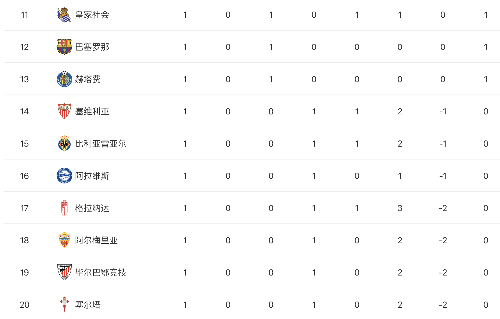Image resolution: width=500 pixels, height=319 pixels.
Task: Open team page for 巴塞罗那
Action: pos(92,47)
